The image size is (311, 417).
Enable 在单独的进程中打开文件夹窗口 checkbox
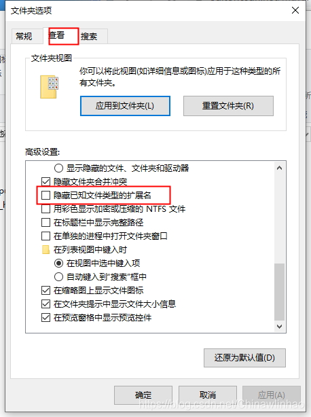point(45,236)
